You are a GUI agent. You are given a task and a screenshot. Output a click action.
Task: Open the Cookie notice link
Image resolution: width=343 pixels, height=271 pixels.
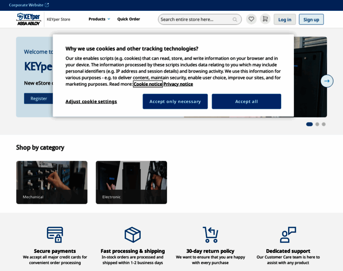point(148,84)
